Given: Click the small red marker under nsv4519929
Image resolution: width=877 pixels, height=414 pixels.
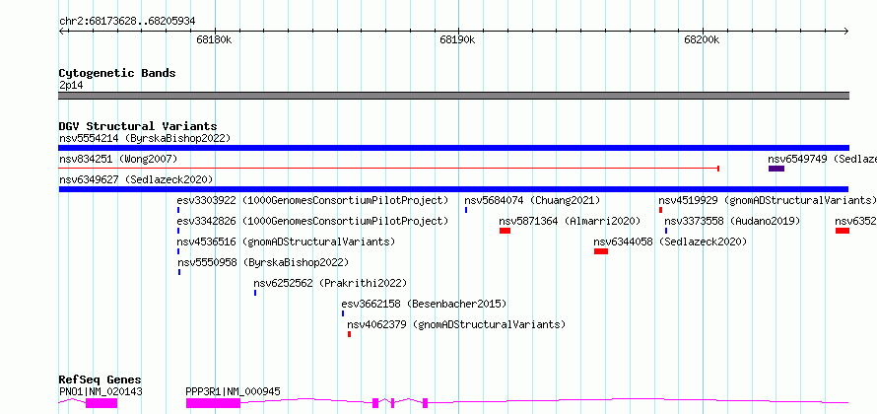Looking at the screenshot, I should 660,210.
